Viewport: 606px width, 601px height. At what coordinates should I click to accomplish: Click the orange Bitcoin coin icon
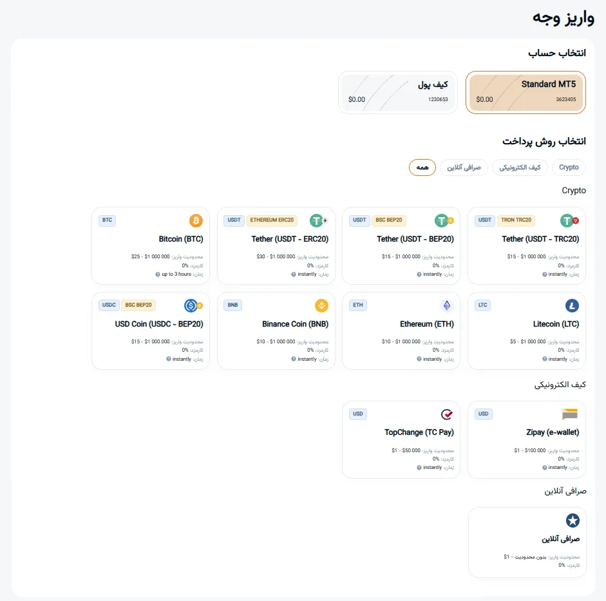point(196,221)
